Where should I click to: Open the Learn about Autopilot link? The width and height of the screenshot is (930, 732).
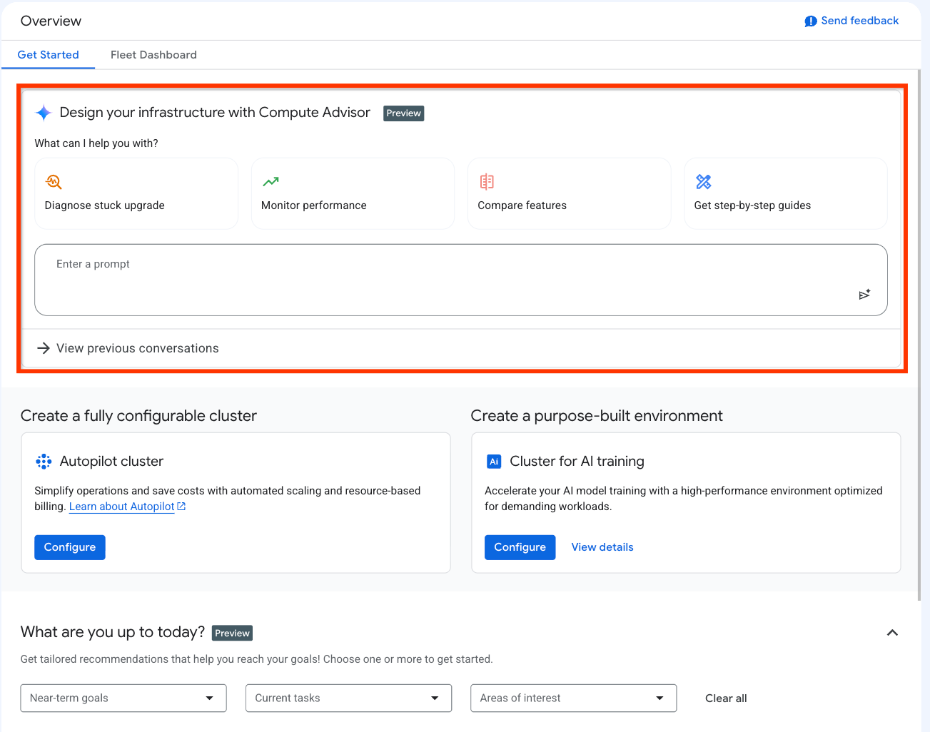click(x=122, y=507)
